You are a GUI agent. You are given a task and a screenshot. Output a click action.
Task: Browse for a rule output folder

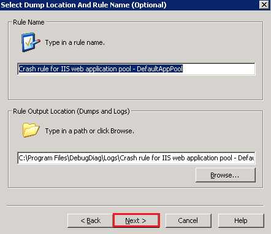coord(226,175)
